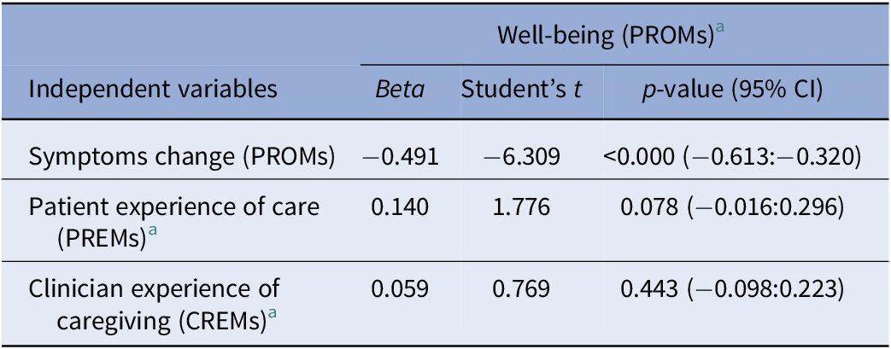Click the Beta column header
The width and height of the screenshot is (891, 349).
point(400,89)
